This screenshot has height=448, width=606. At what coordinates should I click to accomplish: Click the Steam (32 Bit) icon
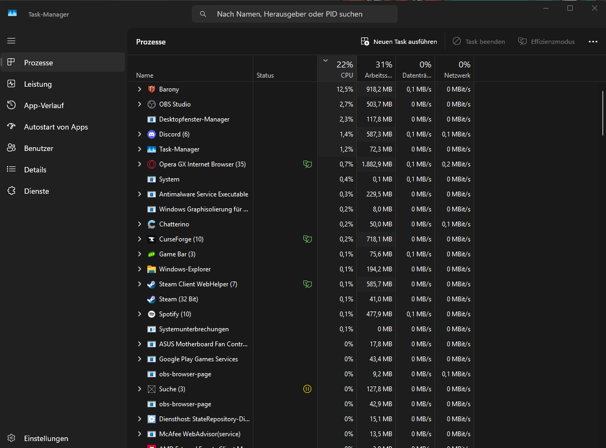pyautogui.click(x=152, y=299)
